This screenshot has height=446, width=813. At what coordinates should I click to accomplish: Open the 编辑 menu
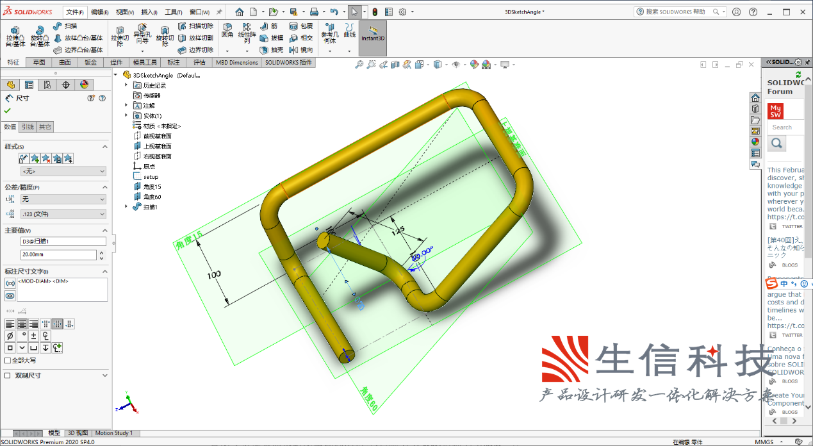coord(99,12)
